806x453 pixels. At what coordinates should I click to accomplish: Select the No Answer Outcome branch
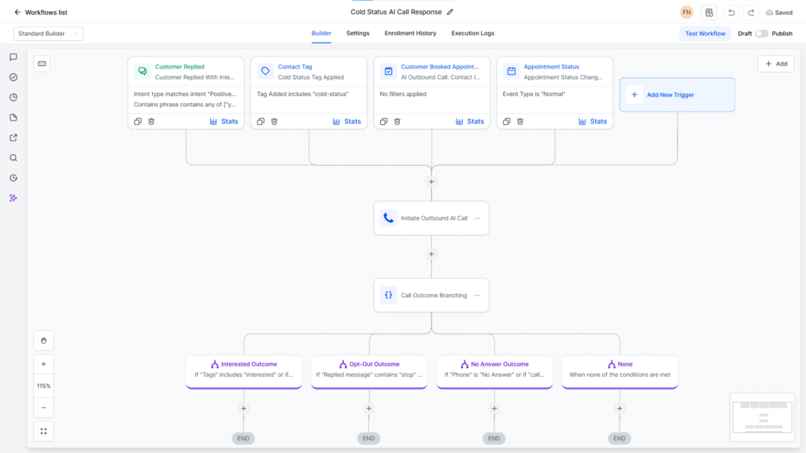coord(494,371)
